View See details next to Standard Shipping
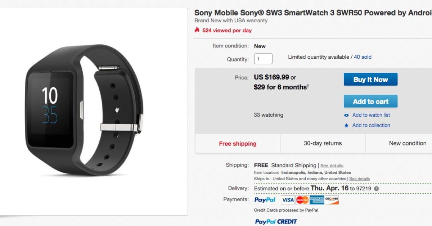The width and height of the screenshot is (432, 226). point(332,166)
